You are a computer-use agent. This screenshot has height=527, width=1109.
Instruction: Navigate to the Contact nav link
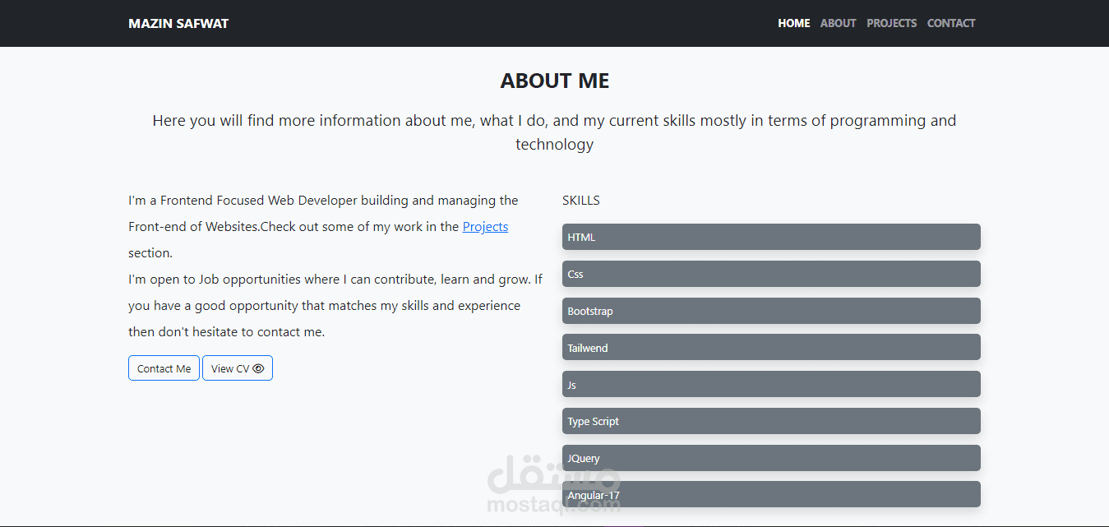951,23
